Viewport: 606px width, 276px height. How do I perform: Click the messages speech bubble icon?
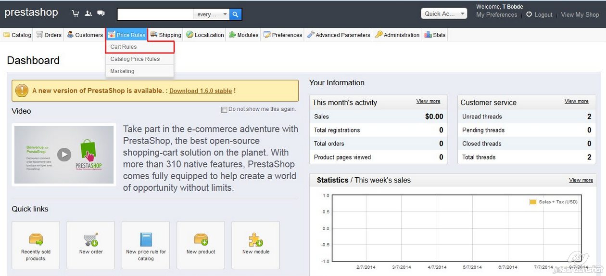(x=101, y=13)
